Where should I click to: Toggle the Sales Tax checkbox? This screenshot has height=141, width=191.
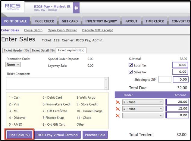coord(130,72)
